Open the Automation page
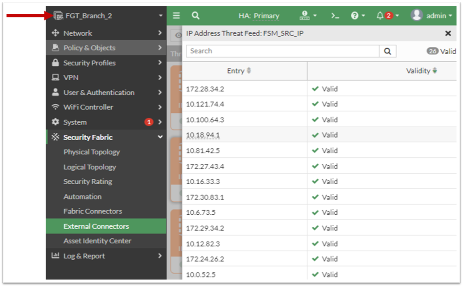This screenshot has width=463, height=287. tap(82, 196)
